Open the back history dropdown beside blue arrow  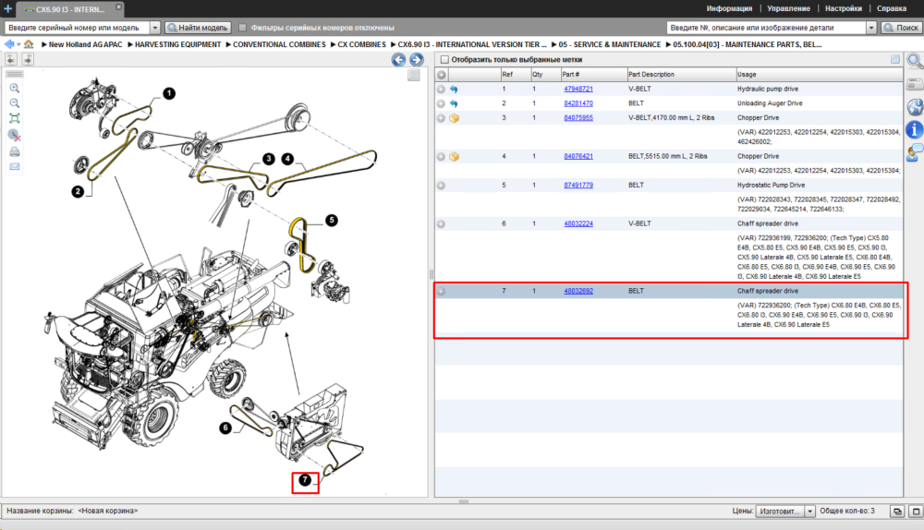tap(18, 44)
